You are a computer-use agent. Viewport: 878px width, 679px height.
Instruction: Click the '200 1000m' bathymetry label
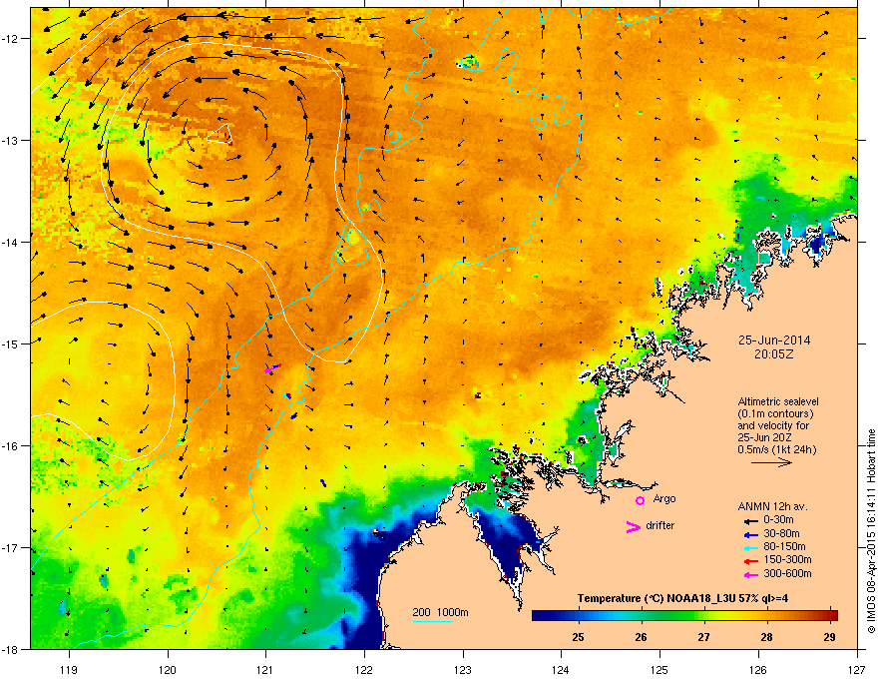point(440,612)
